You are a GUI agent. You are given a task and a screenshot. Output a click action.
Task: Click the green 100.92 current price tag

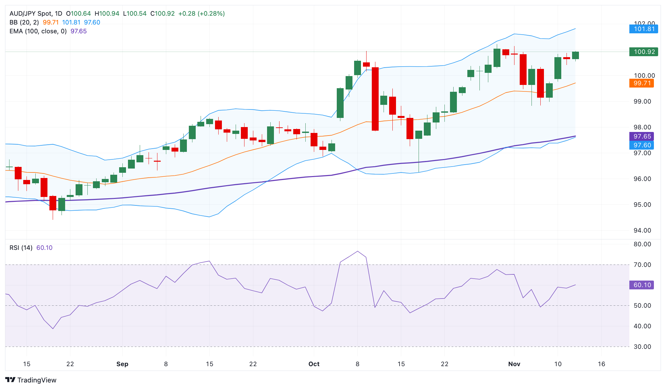coord(643,52)
